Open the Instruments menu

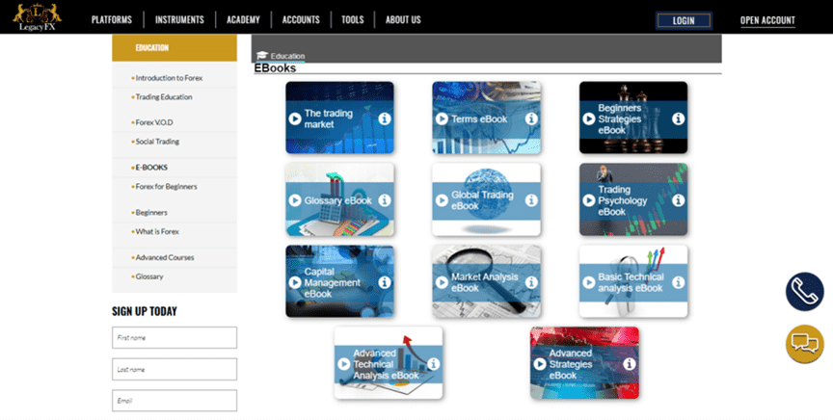[179, 19]
